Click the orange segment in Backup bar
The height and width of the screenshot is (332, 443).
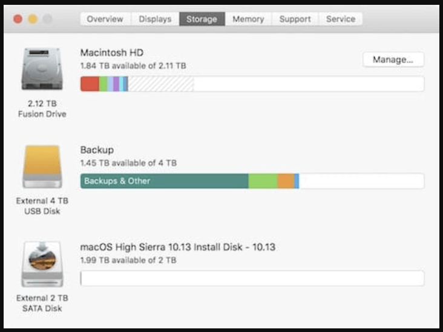coord(286,181)
